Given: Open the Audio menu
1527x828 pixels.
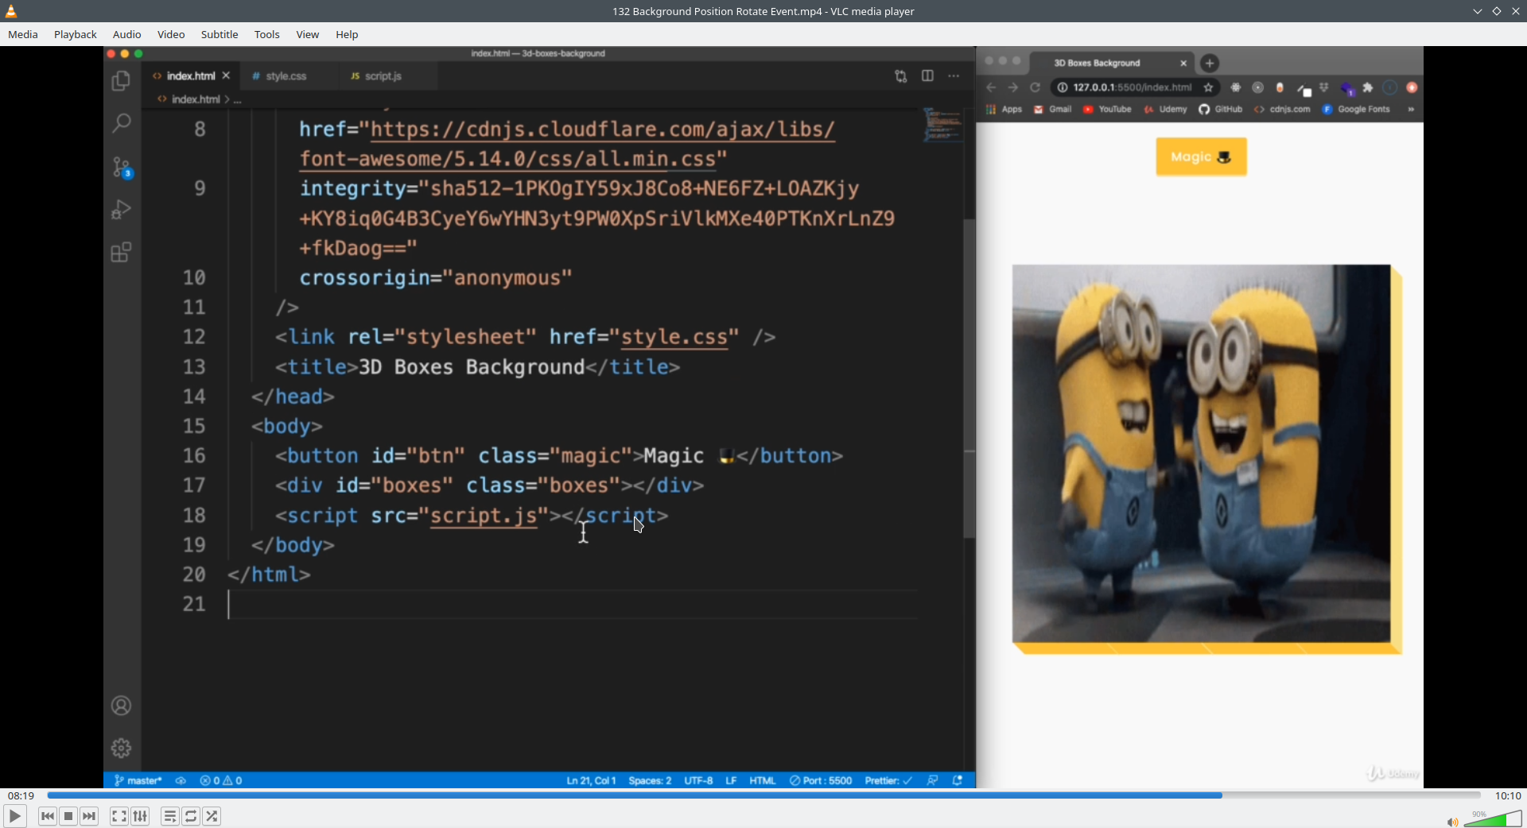Looking at the screenshot, I should (127, 34).
